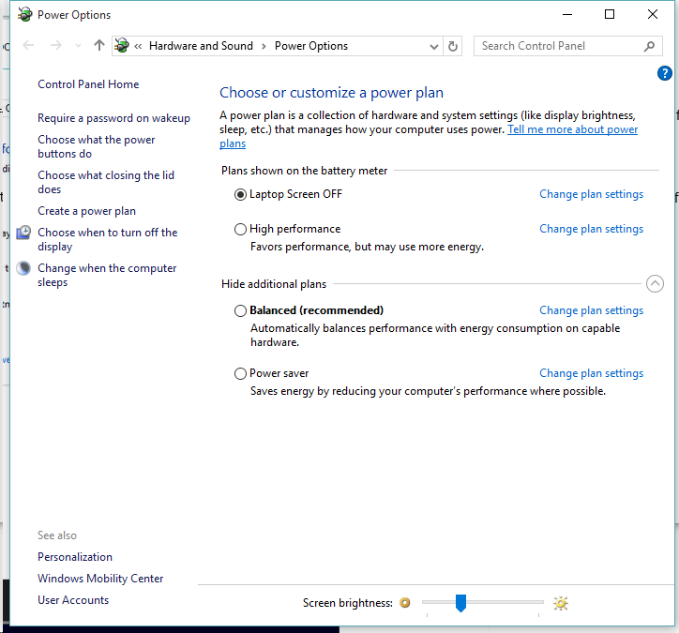This screenshot has width=679, height=633.
Task: Open Help with the blue question mark
Action: [x=665, y=73]
